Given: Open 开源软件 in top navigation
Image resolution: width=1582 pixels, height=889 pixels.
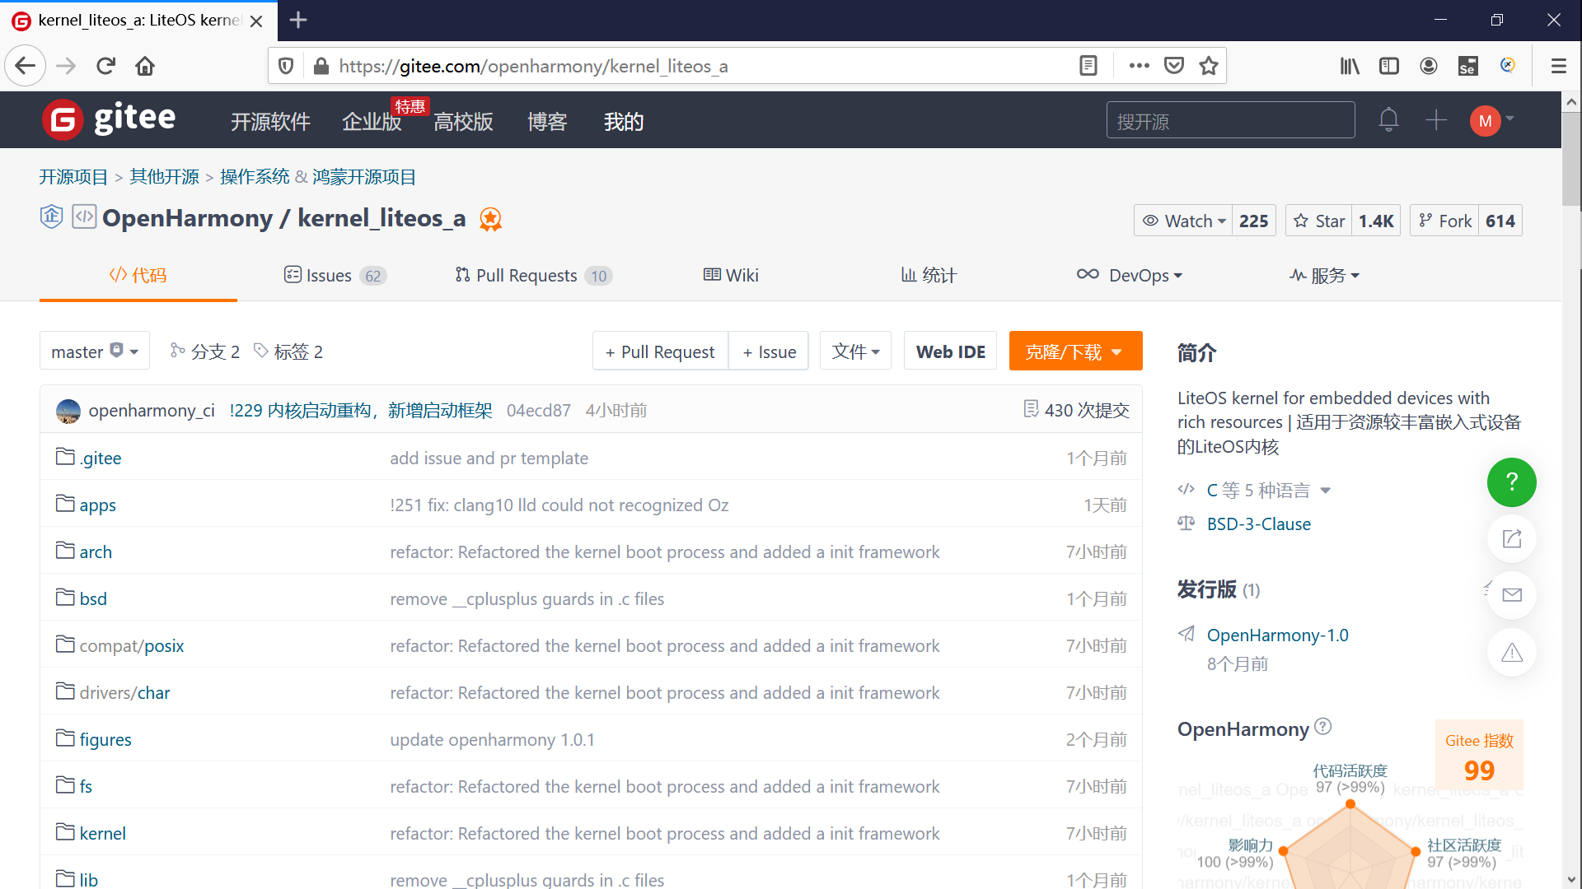Looking at the screenshot, I should tap(270, 122).
